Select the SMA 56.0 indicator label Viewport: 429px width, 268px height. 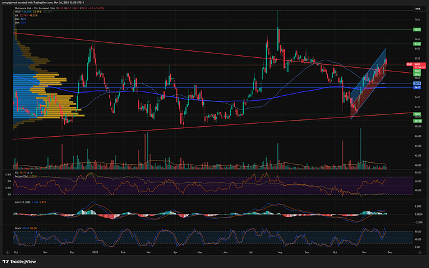17,23
